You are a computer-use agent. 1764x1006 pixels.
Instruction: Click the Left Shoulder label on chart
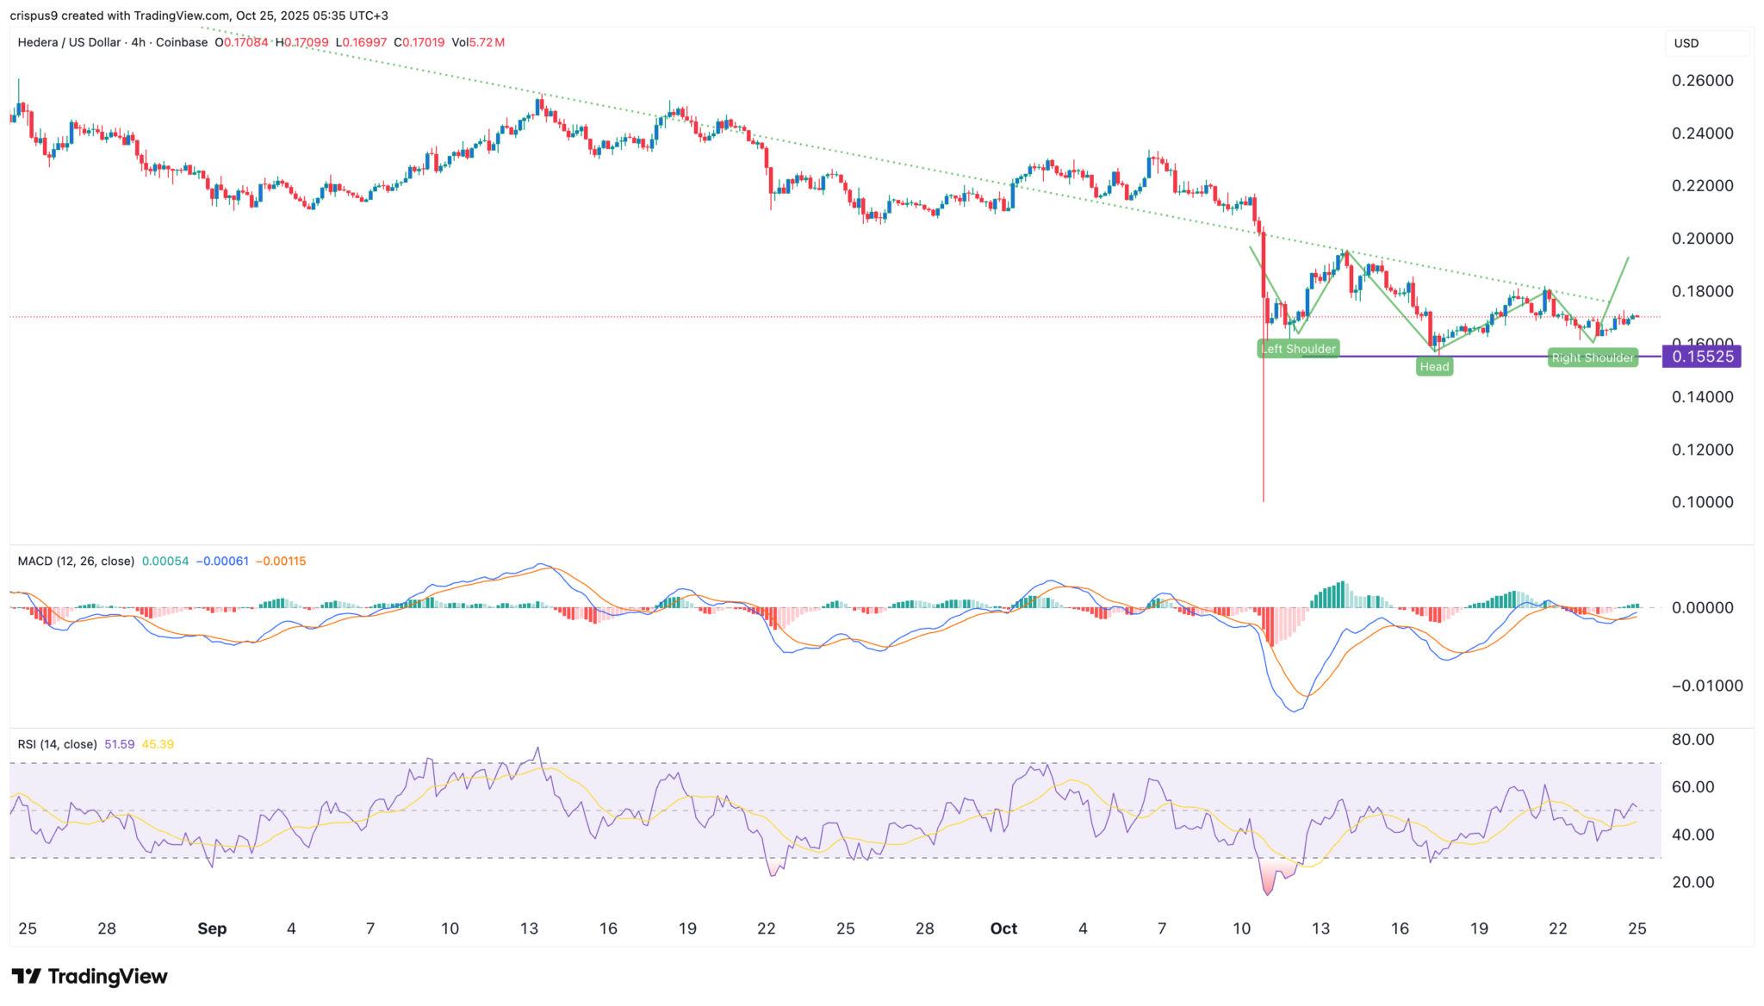click(x=1298, y=349)
